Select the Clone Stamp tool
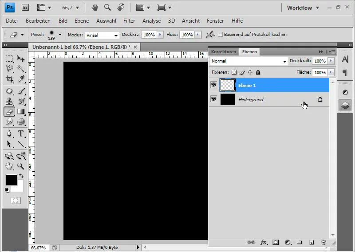355x252 pixels. (x=9, y=101)
